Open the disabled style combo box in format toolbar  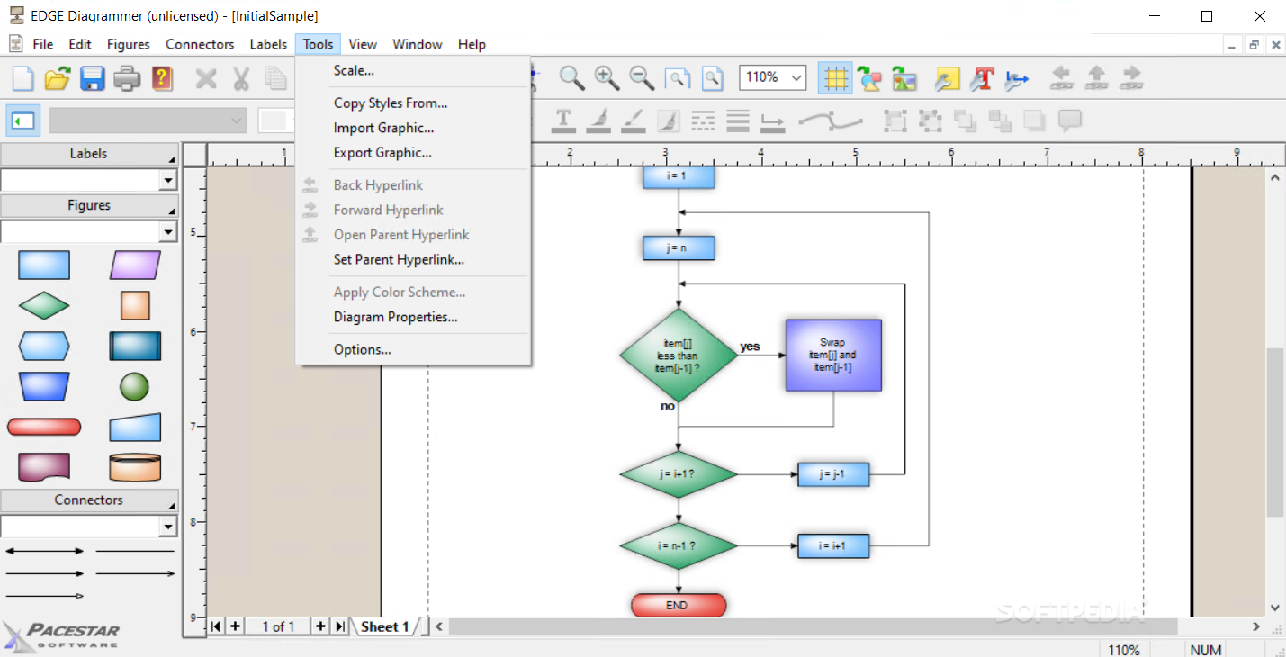pos(148,120)
